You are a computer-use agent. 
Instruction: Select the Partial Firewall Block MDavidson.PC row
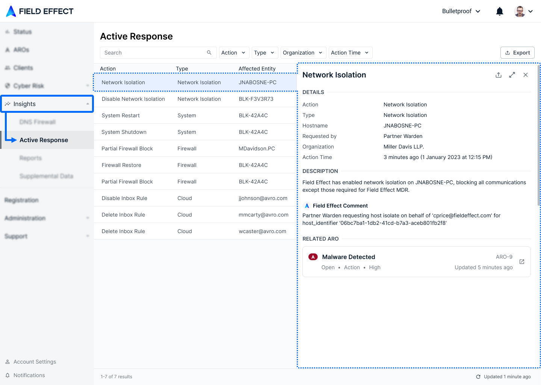(195, 149)
